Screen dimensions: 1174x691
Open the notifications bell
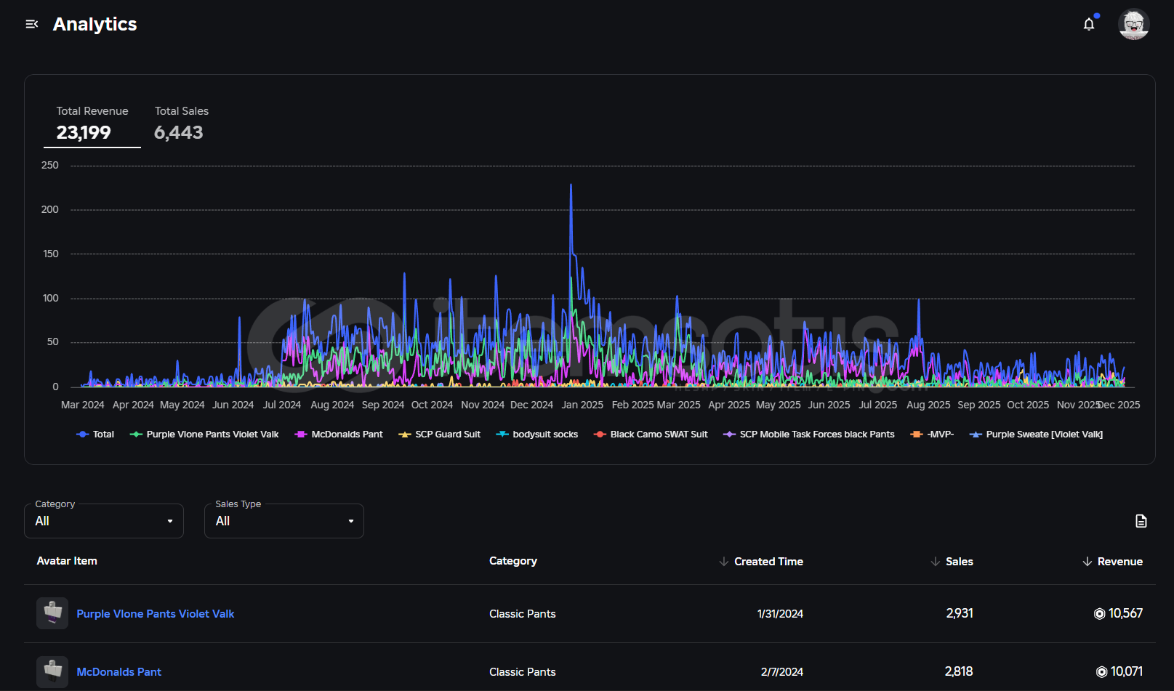click(1088, 25)
